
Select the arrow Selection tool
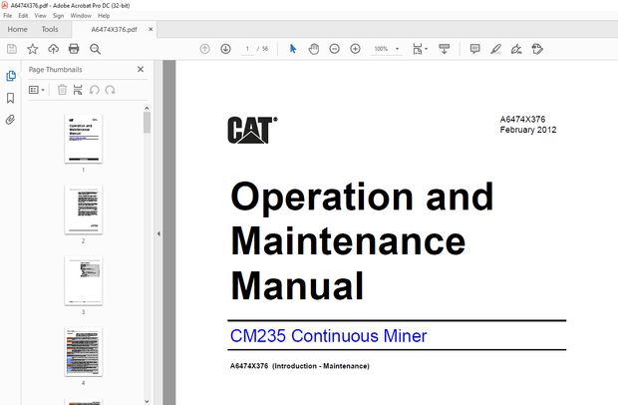click(293, 49)
